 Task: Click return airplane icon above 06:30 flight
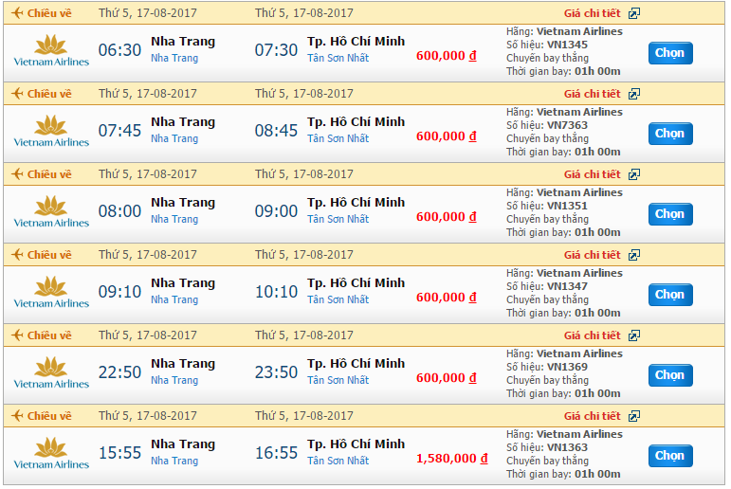tap(17, 13)
